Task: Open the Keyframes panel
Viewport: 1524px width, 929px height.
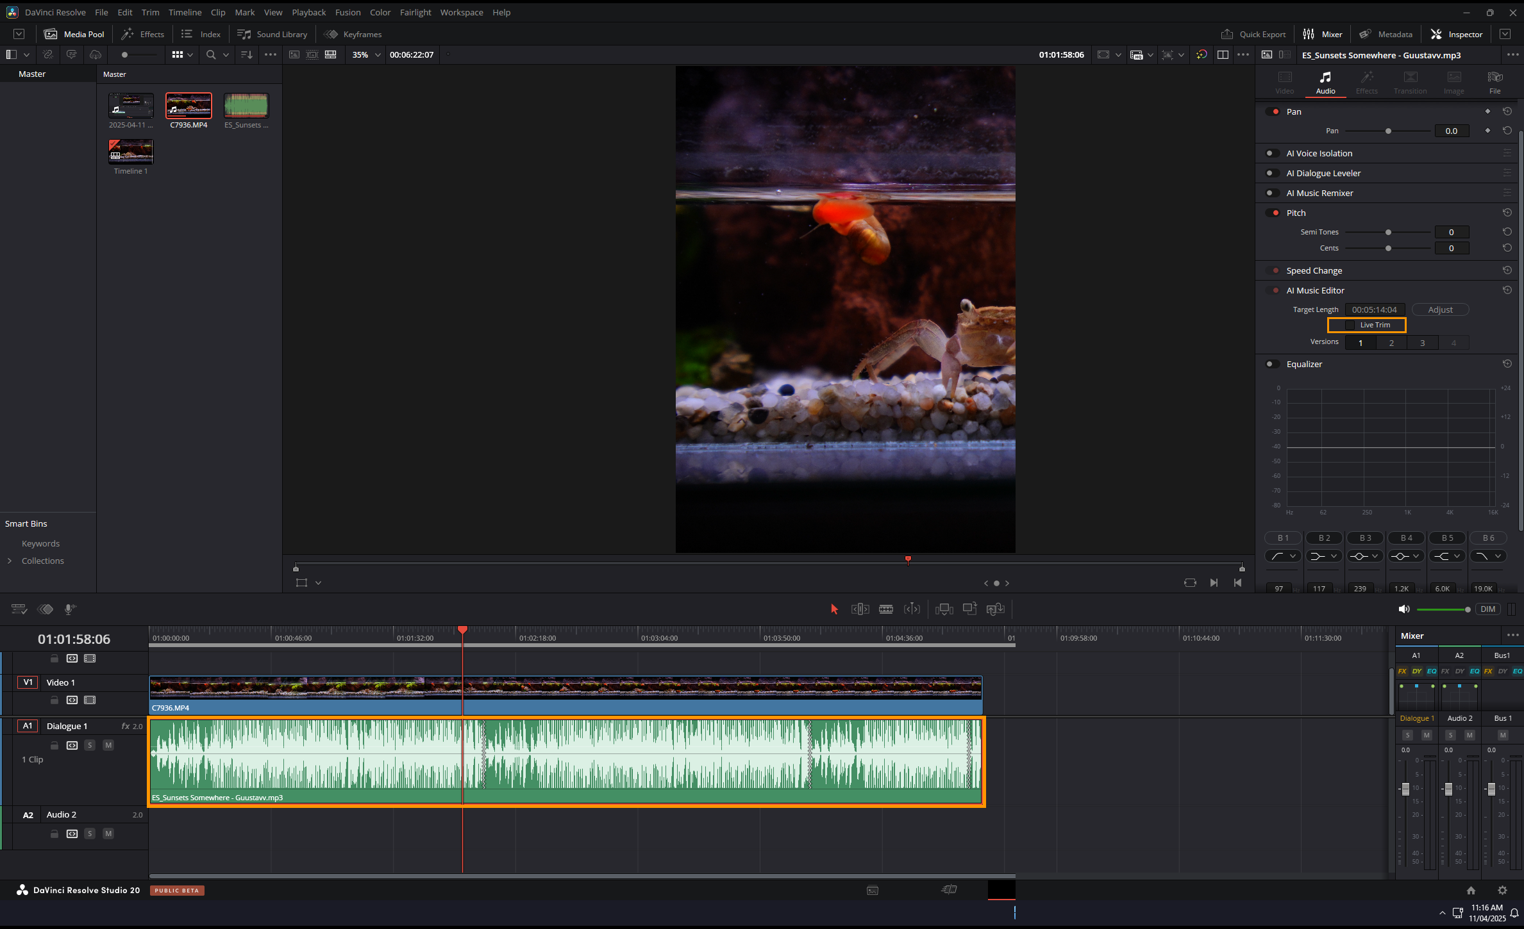Action: pyautogui.click(x=353, y=35)
